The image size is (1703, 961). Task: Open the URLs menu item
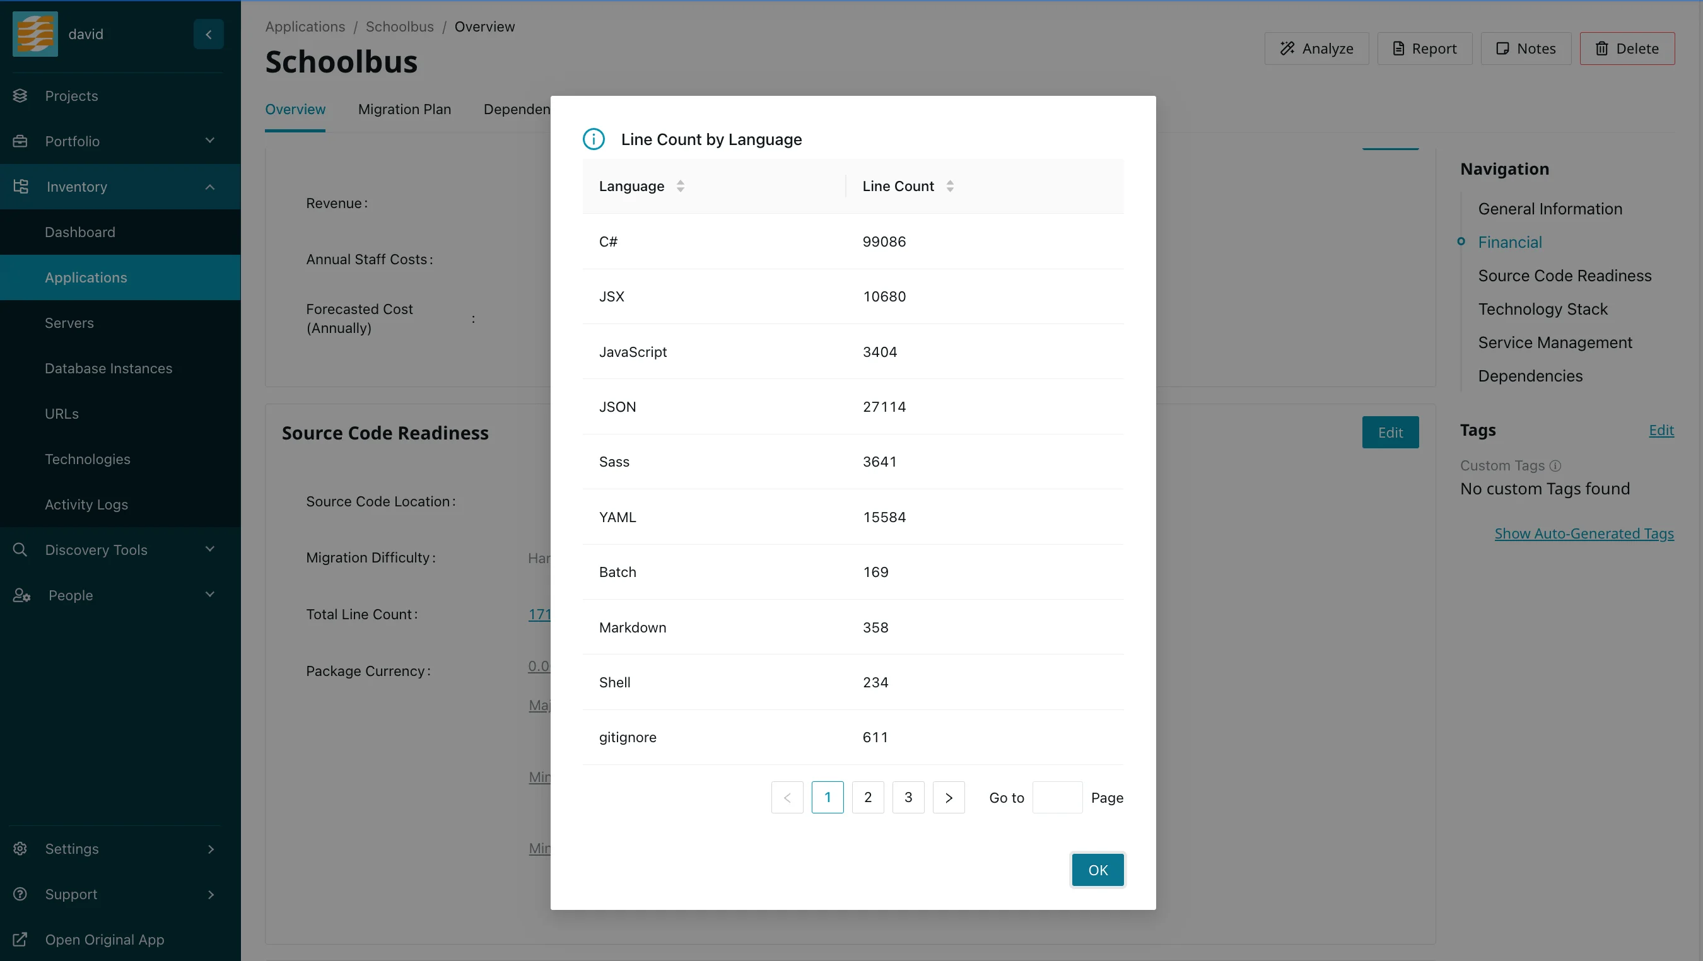pyautogui.click(x=120, y=414)
